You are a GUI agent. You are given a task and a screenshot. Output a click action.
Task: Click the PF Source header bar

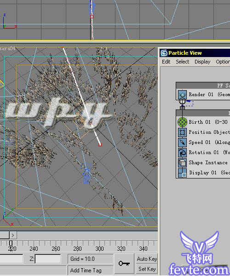click(203, 86)
